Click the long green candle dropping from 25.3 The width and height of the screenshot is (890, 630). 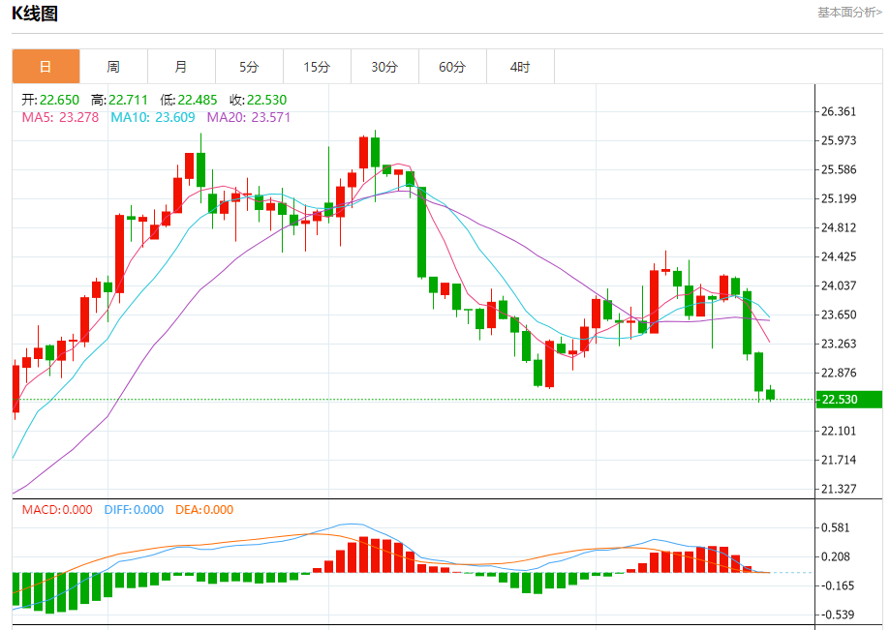tap(421, 232)
